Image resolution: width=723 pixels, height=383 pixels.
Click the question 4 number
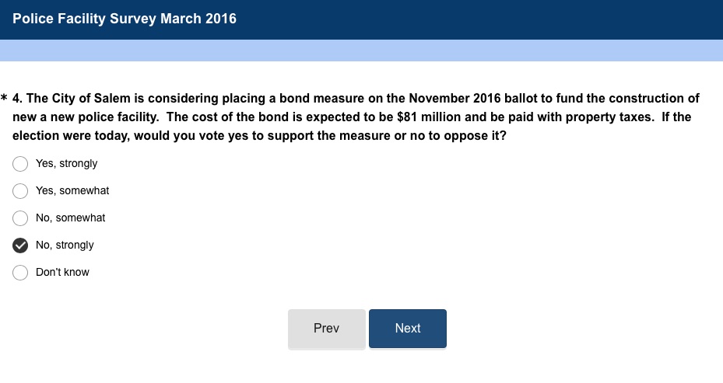[19, 99]
